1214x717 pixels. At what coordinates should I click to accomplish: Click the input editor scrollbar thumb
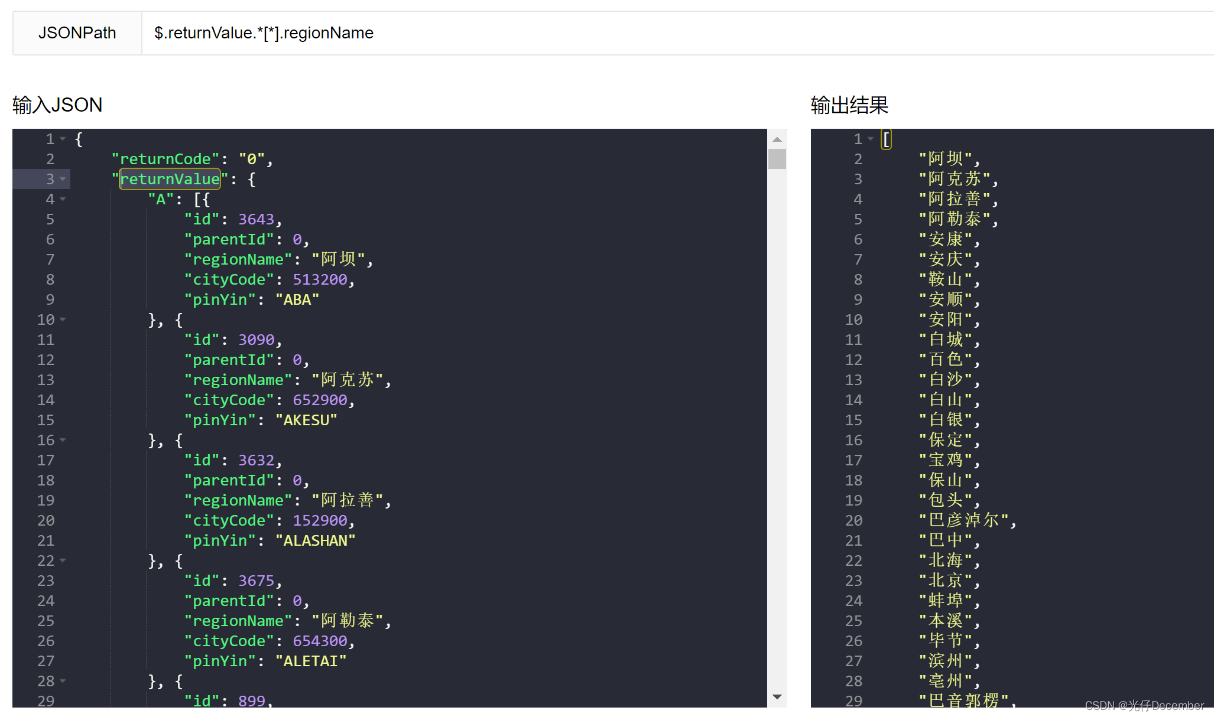tap(777, 159)
